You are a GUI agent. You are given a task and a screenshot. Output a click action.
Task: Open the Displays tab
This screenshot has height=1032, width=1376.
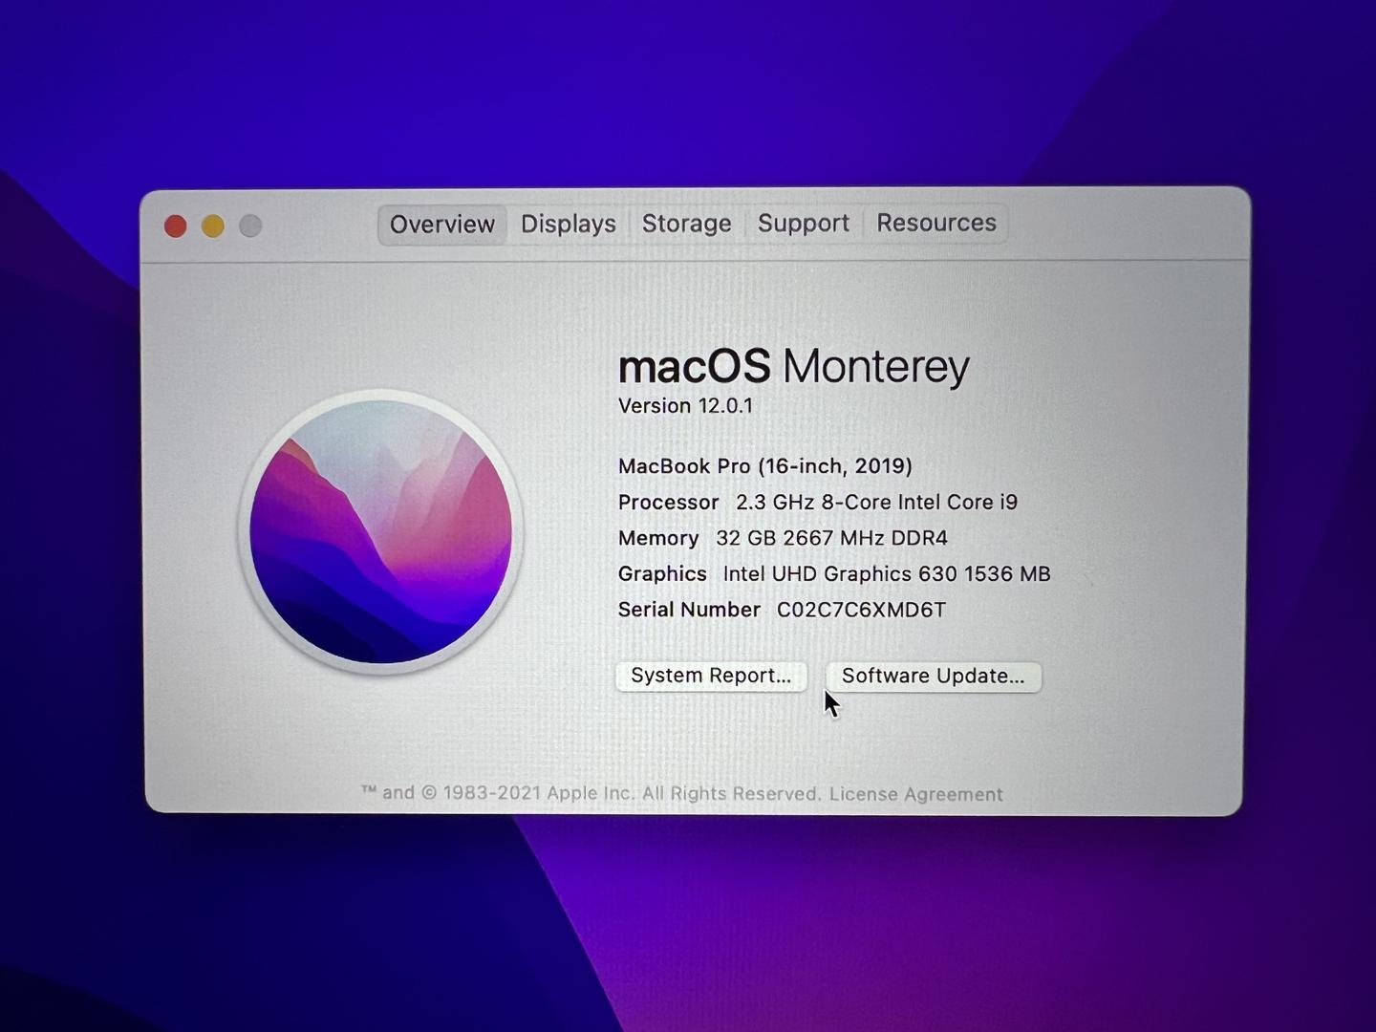[569, 225]
